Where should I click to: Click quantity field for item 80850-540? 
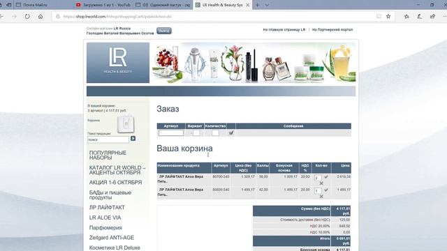pyautogui.click(x=318, y=191)
